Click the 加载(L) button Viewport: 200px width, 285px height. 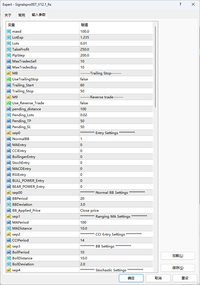coord(178,256)
